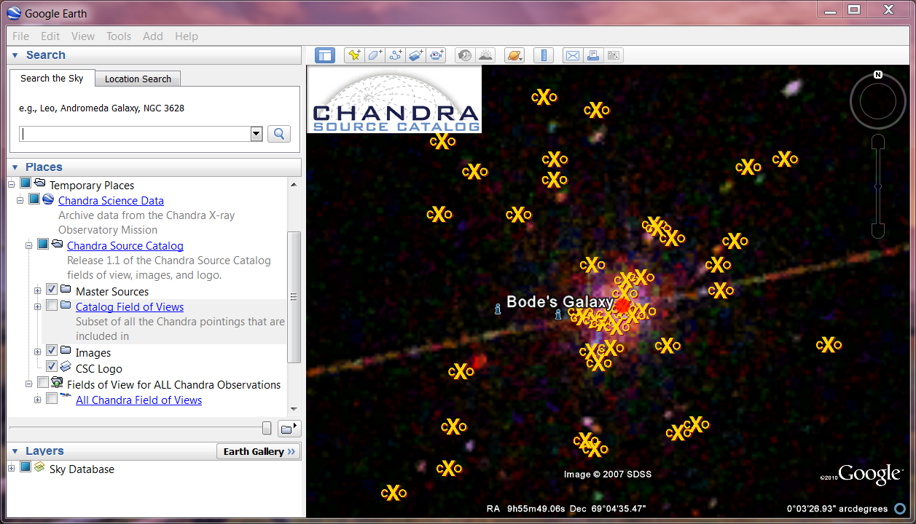916x524 pixels.
Task: Open the sky search dropdown arrow
Action: 256,134
